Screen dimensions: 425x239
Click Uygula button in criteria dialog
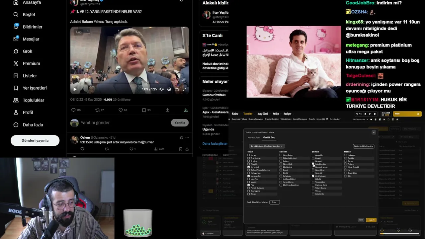click(371, 220)
